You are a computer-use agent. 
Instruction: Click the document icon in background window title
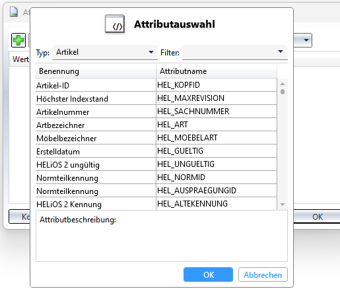click(x=14, y=12)
